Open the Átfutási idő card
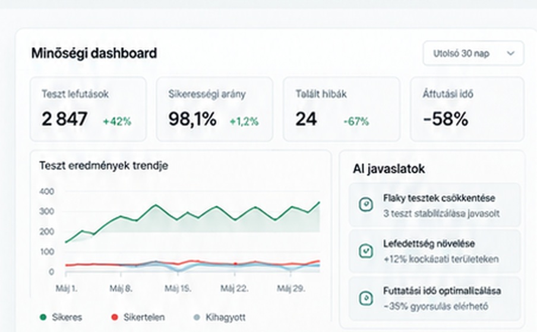Viewport: 537px width, 332px height. [x=467, y=109]
